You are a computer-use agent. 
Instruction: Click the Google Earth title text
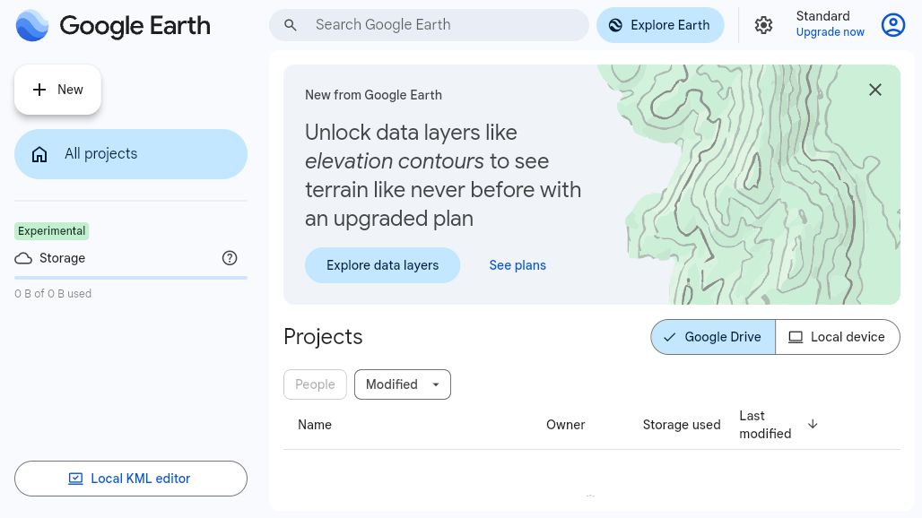point(135,26)
